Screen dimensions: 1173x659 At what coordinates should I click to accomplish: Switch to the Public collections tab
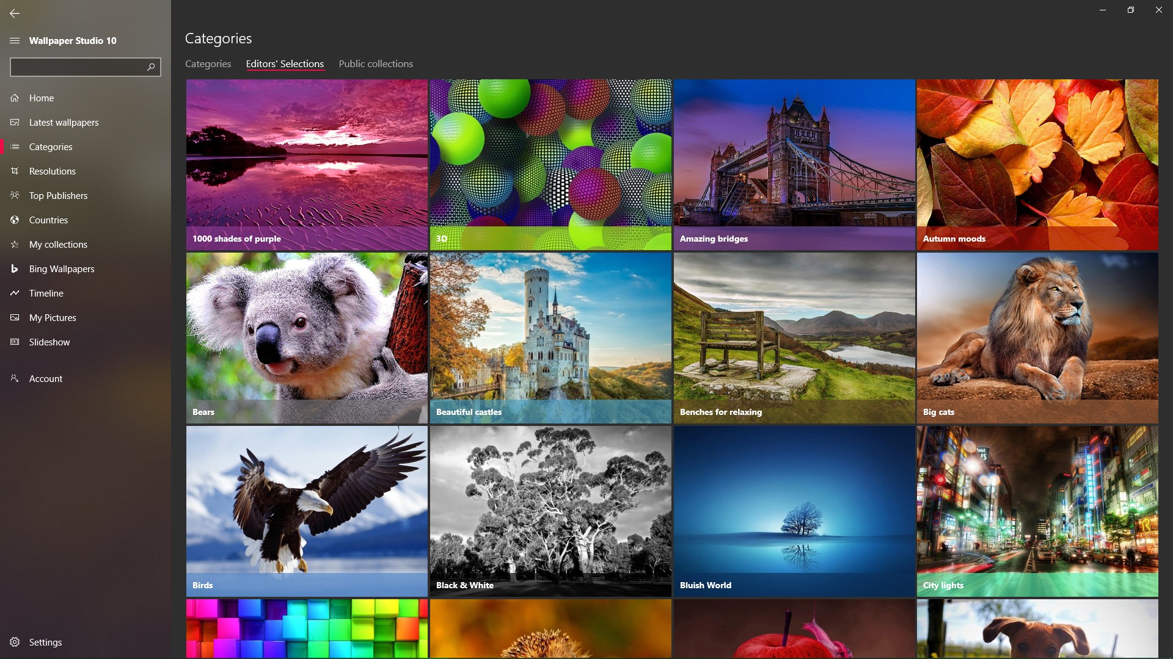[x=376, y=63]
